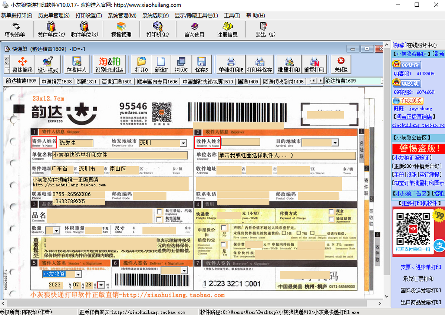Open the 新单据打印 menu
Screen dimensions: 445x315
[x=16, y=16]
